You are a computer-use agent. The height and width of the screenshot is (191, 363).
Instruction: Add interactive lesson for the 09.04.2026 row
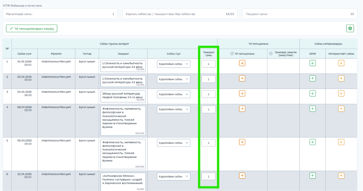(x=341, y=142)
